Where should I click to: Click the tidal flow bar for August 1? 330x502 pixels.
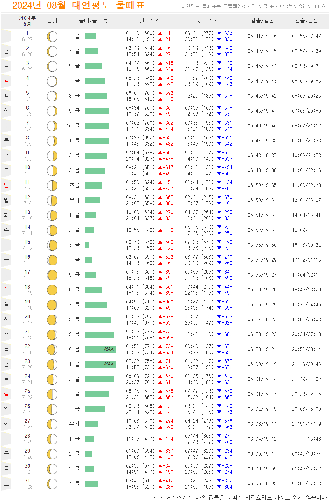pyautogui.click(x=90, y=37)
